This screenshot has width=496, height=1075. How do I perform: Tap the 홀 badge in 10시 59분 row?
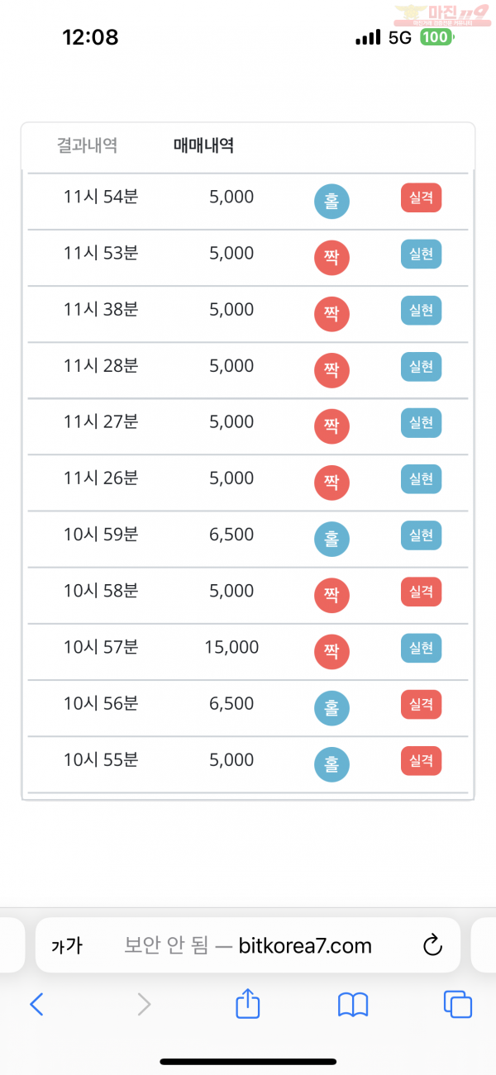pos(331,539)
